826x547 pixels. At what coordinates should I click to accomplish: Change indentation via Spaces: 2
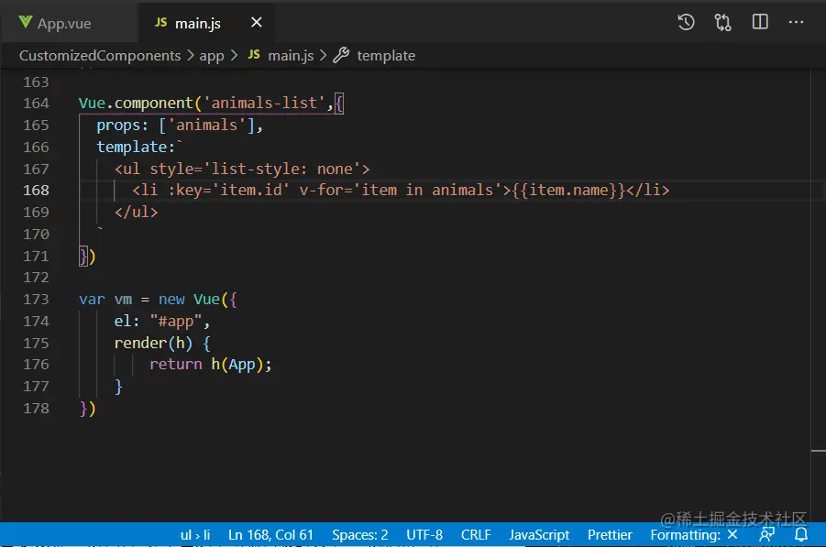359,535
